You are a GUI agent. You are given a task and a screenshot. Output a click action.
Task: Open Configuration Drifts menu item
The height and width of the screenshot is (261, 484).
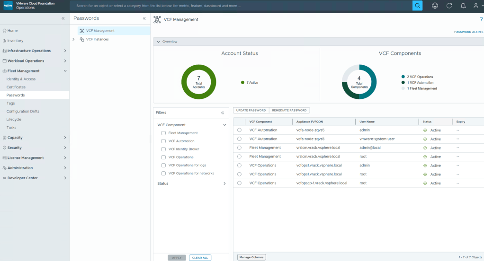(x=23, y=111)
